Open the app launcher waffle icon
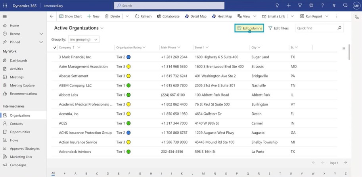 pos(5,6)
